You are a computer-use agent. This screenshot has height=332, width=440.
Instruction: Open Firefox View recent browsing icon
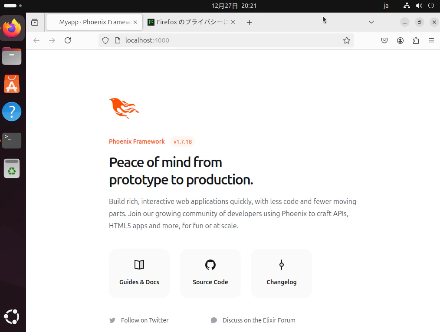coord(35,22)
